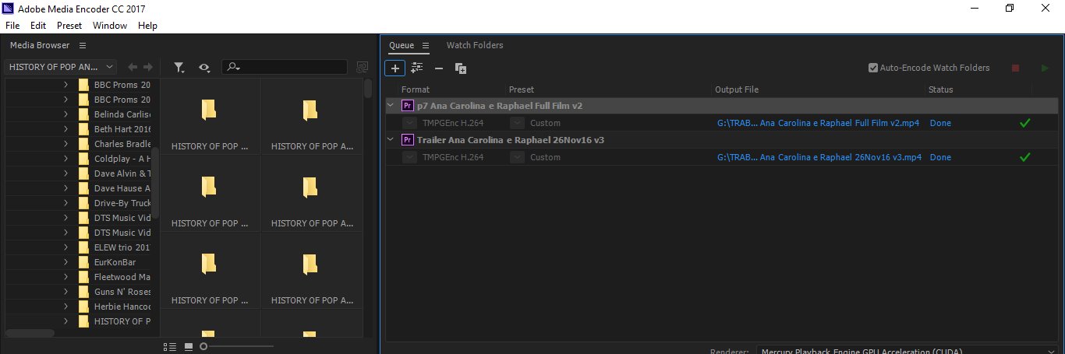Image resolution: width=1065 pixels, height=354 pixels.
Task: Expand the Charles Bradley folder chevron
Action: pyautogui.click(x=65, y=144)
